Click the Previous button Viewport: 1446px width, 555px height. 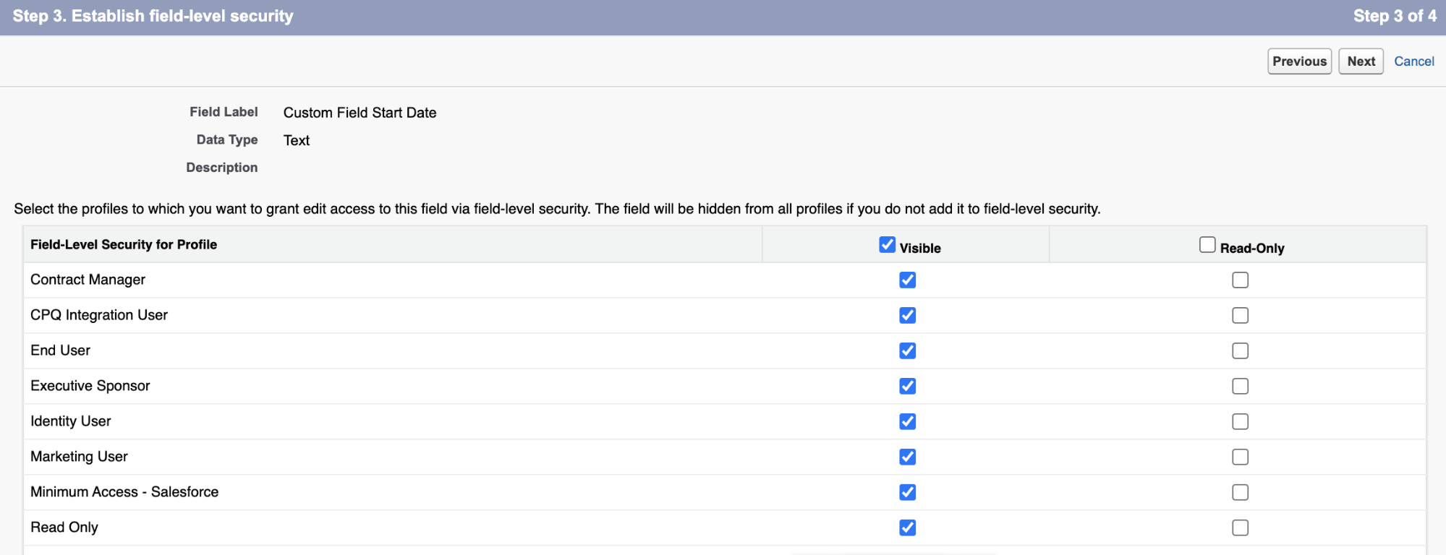(x=1299, y=61)
